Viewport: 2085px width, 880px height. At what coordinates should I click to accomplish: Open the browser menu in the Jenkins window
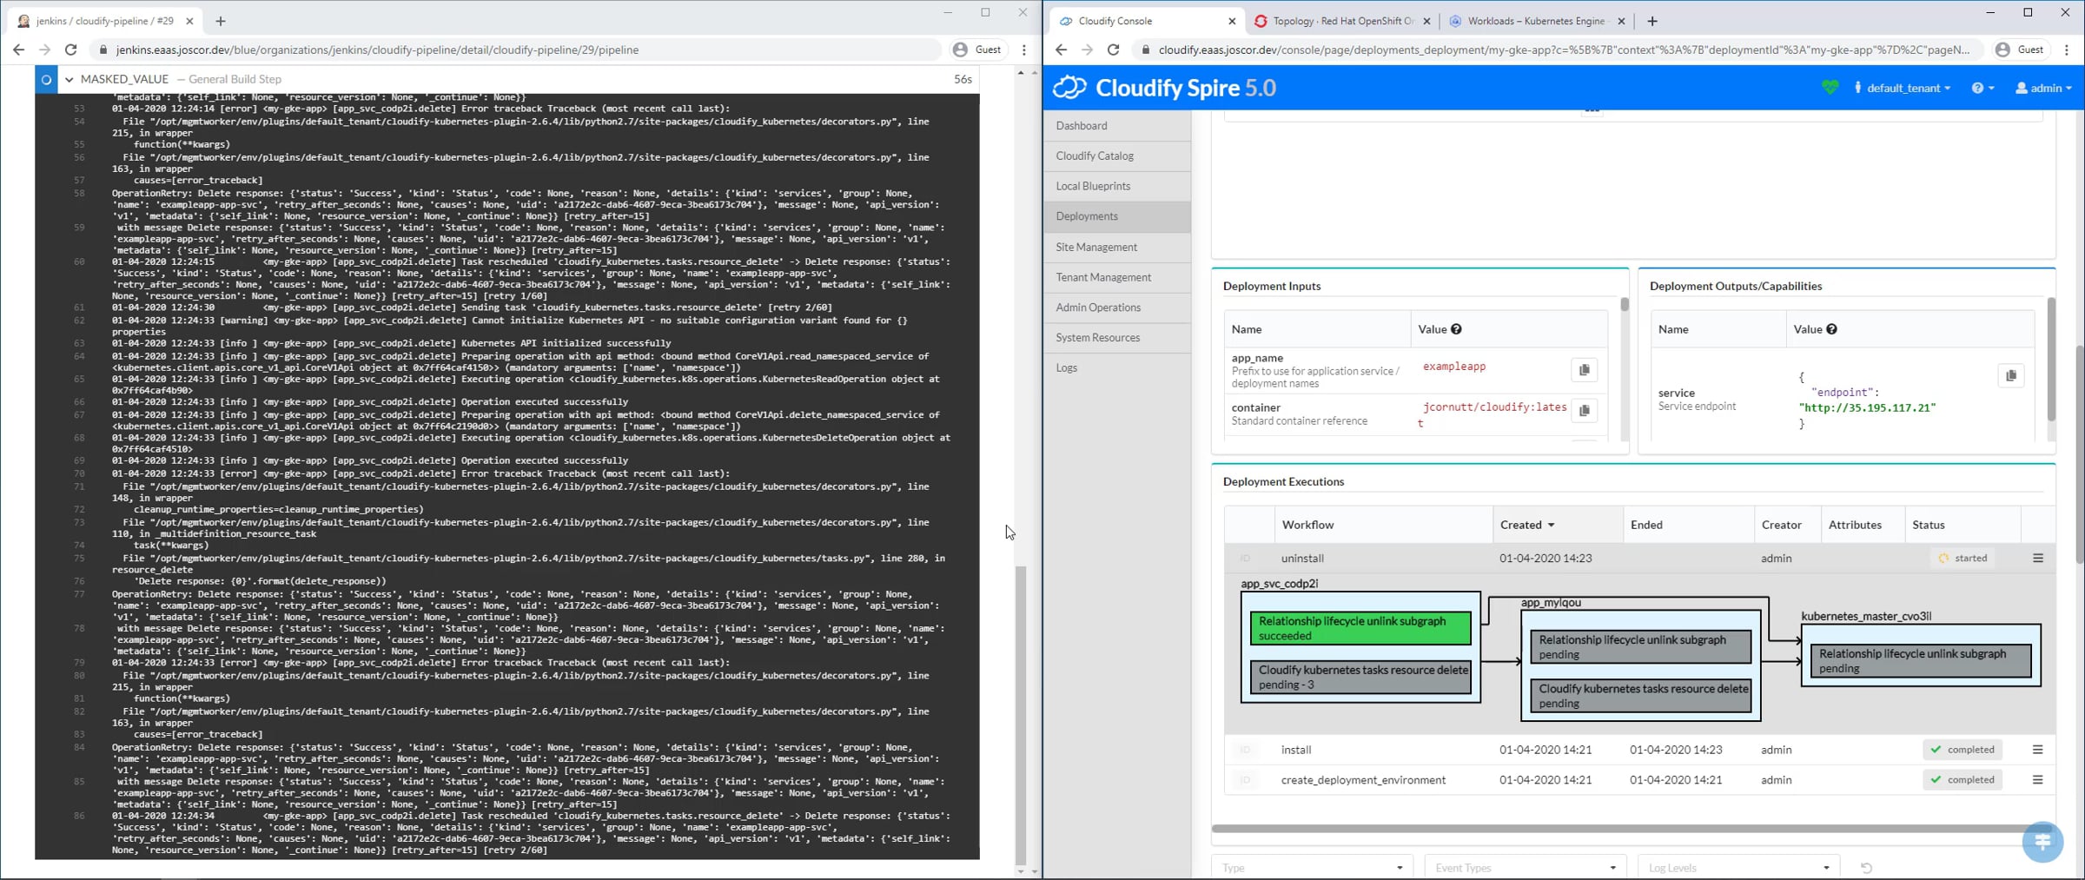[1024, 50]
